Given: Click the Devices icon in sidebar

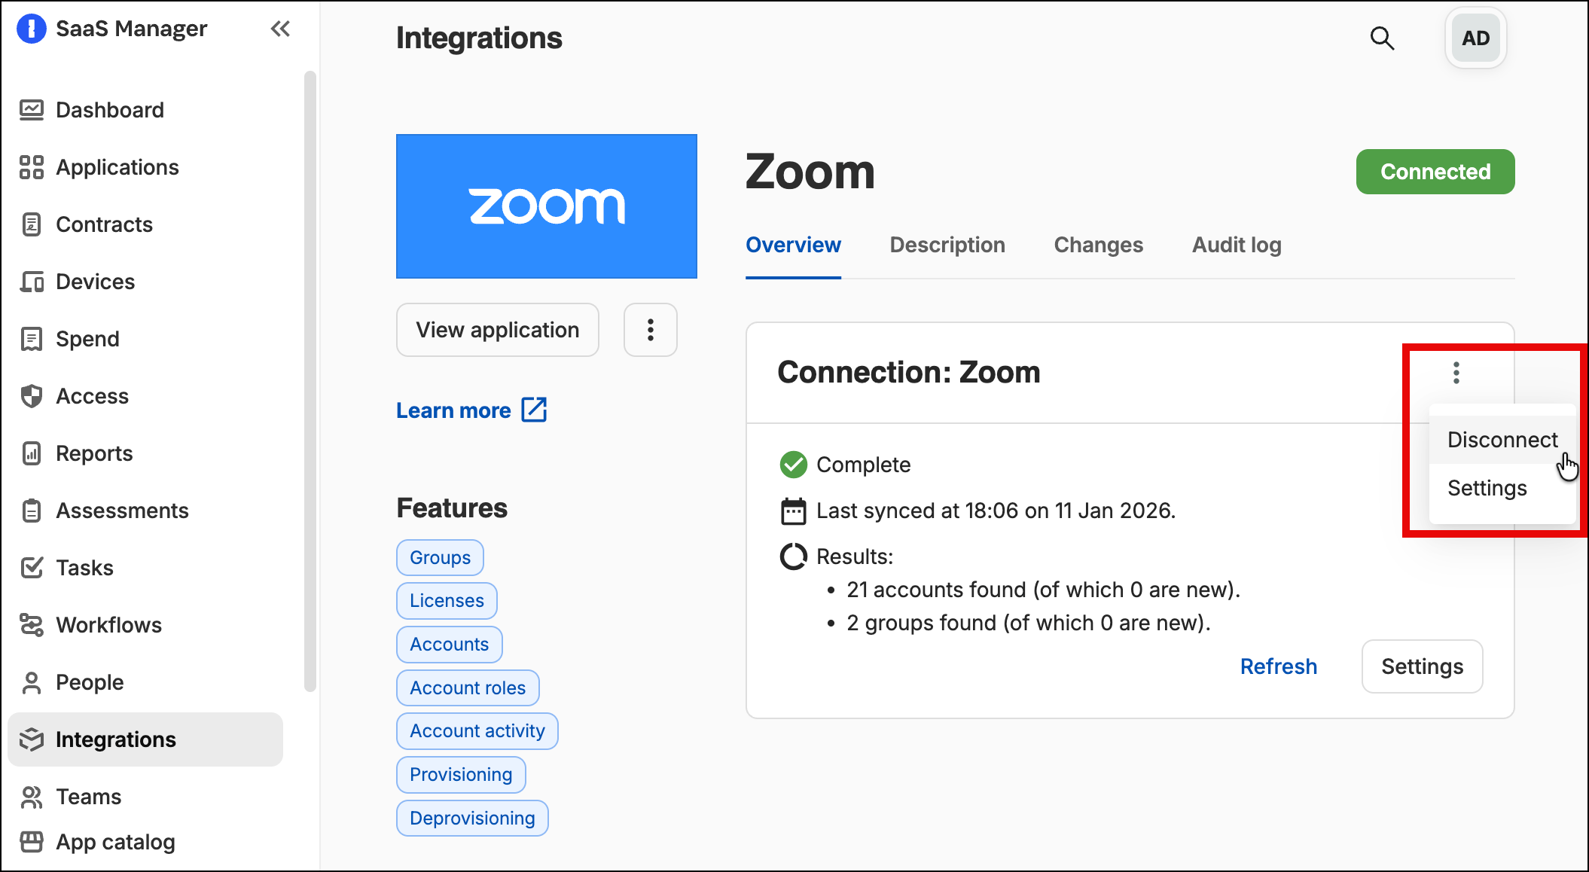Looking at the screenshot, I should tap(32, 282).
